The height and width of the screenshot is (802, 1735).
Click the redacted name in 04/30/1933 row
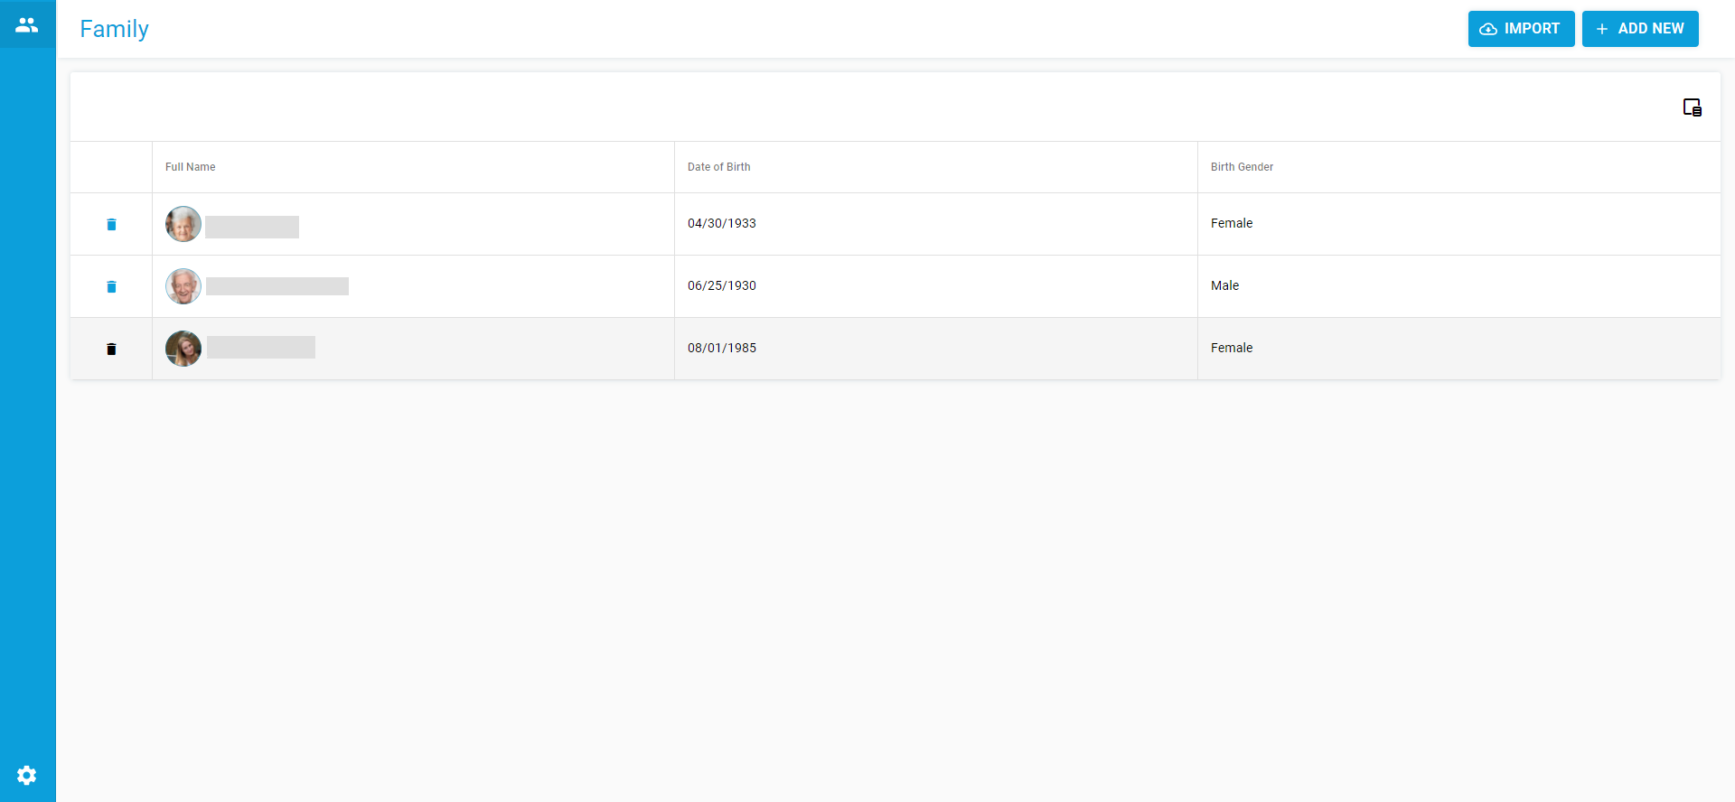(252, 227)
